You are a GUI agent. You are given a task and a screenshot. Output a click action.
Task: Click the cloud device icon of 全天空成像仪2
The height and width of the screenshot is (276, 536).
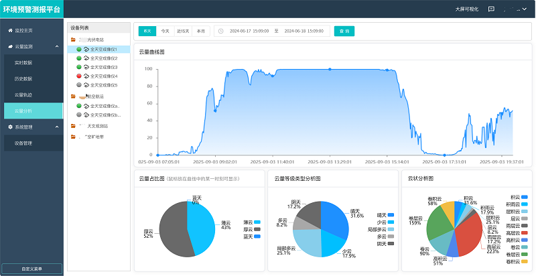(x=86, y=58)
